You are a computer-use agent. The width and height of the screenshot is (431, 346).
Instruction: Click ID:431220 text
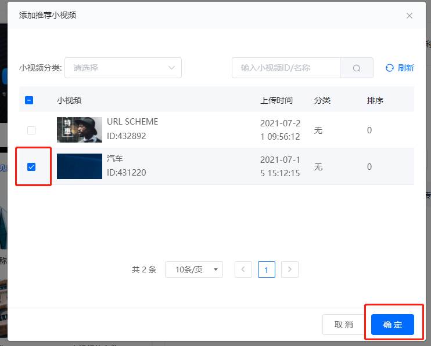(x=126, y=173)
